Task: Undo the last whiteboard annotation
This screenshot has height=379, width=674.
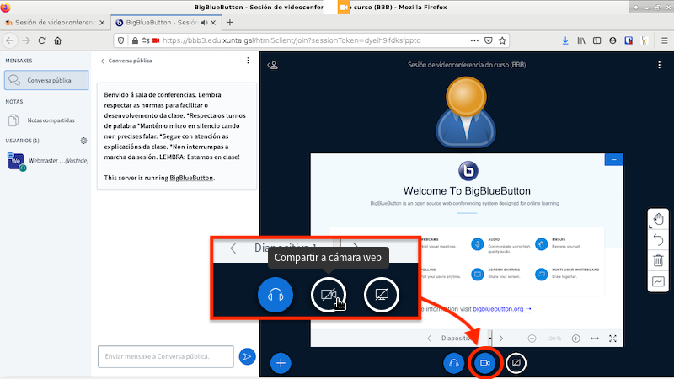Action: pos(658,240)
